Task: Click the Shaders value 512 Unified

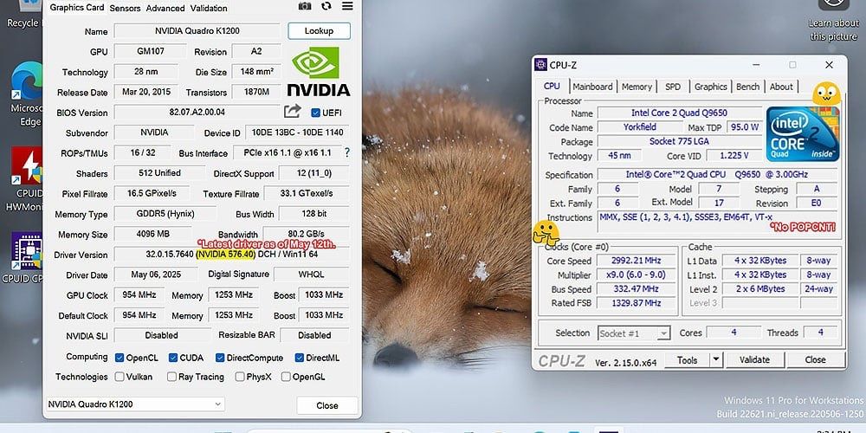Action: tap(159, 173)
